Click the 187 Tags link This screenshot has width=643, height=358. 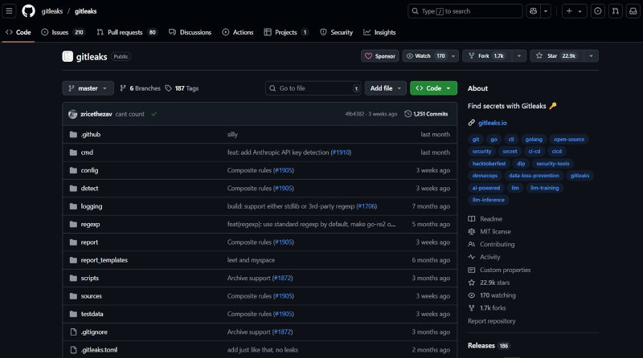point(182,88)
